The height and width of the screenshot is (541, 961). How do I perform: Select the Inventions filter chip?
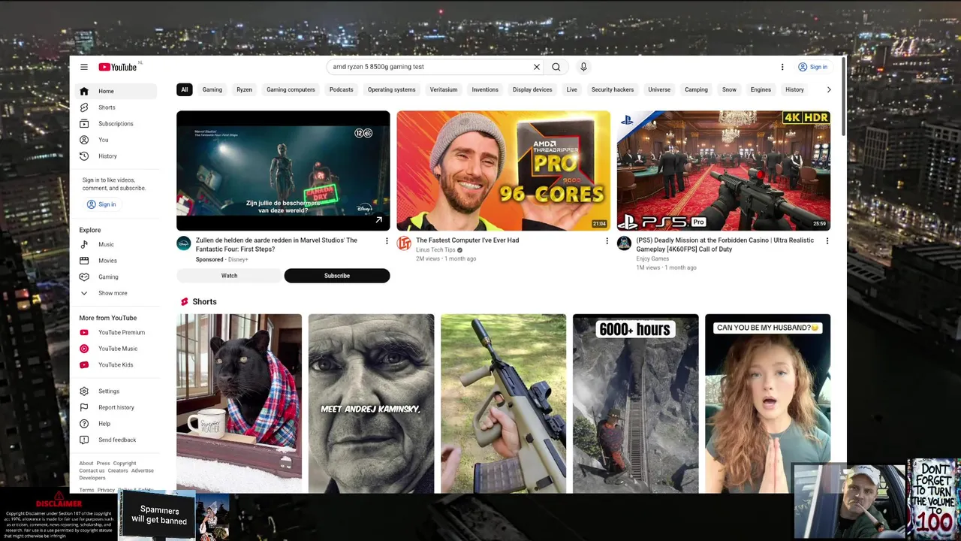485,89
